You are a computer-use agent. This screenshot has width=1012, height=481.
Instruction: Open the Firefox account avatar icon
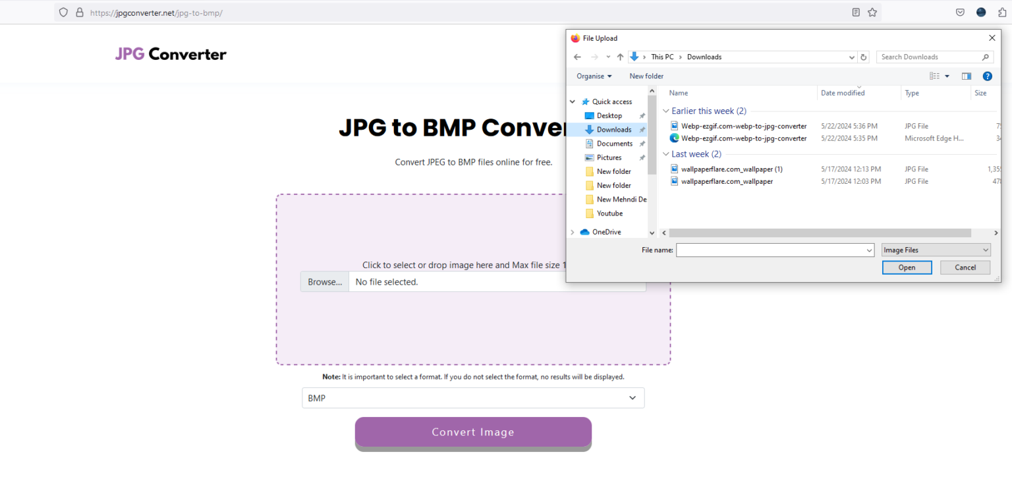click(981, 13)
